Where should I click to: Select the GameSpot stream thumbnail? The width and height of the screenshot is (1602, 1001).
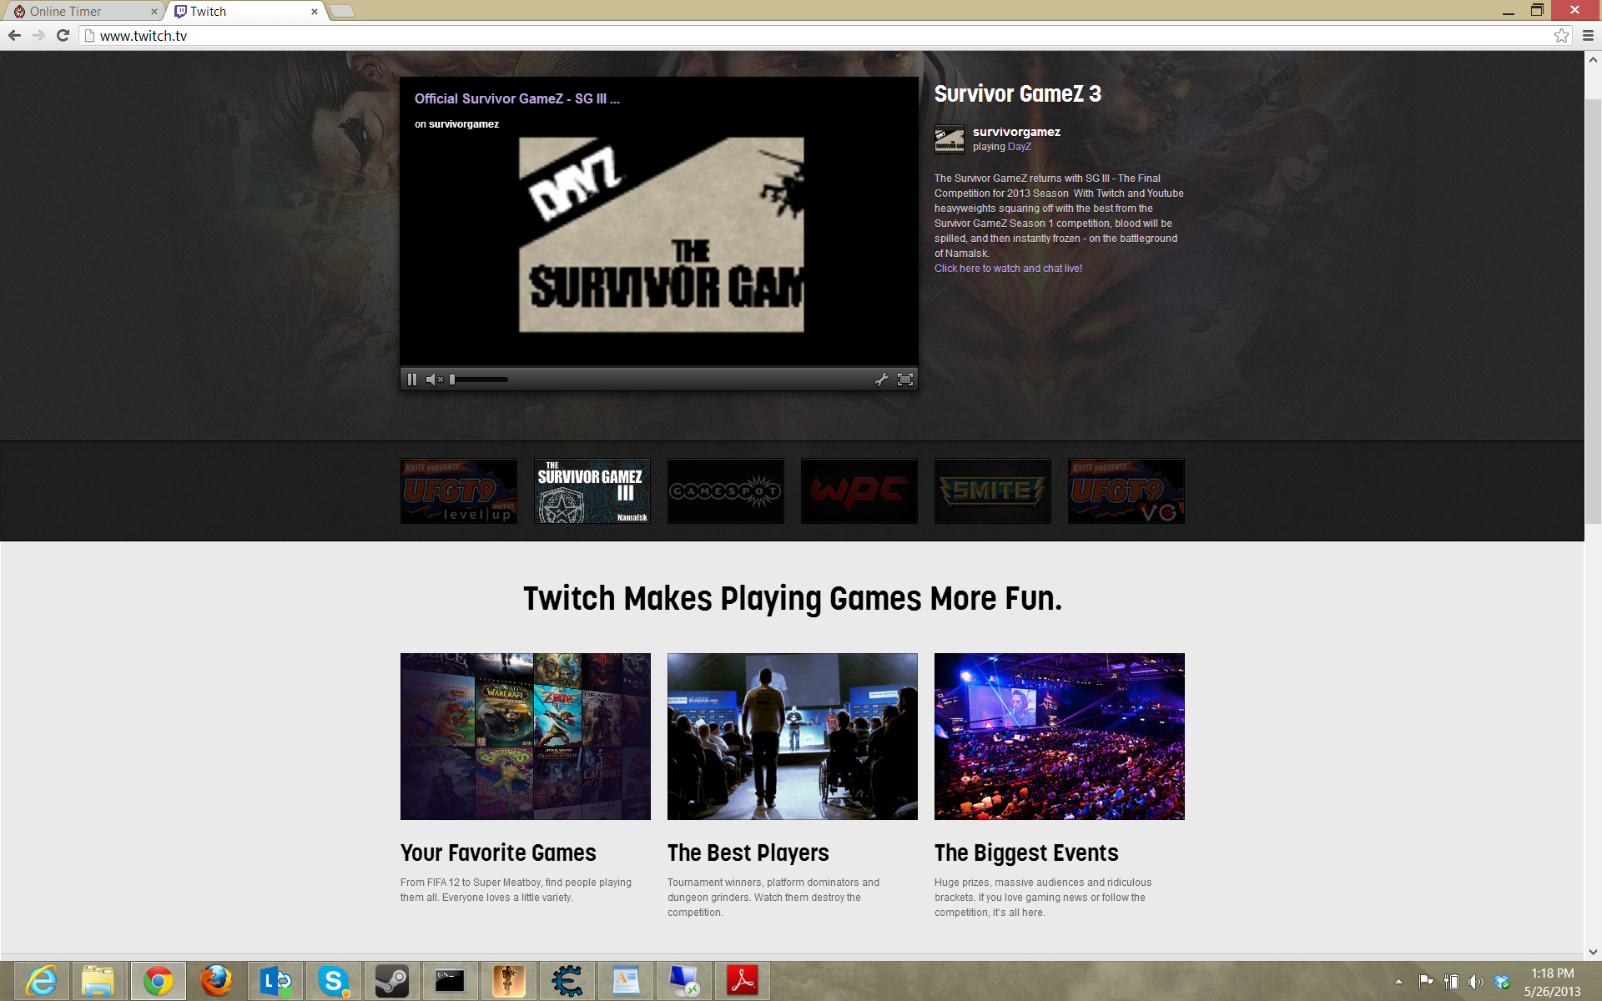pyautogui.click(x=726, y=491)
